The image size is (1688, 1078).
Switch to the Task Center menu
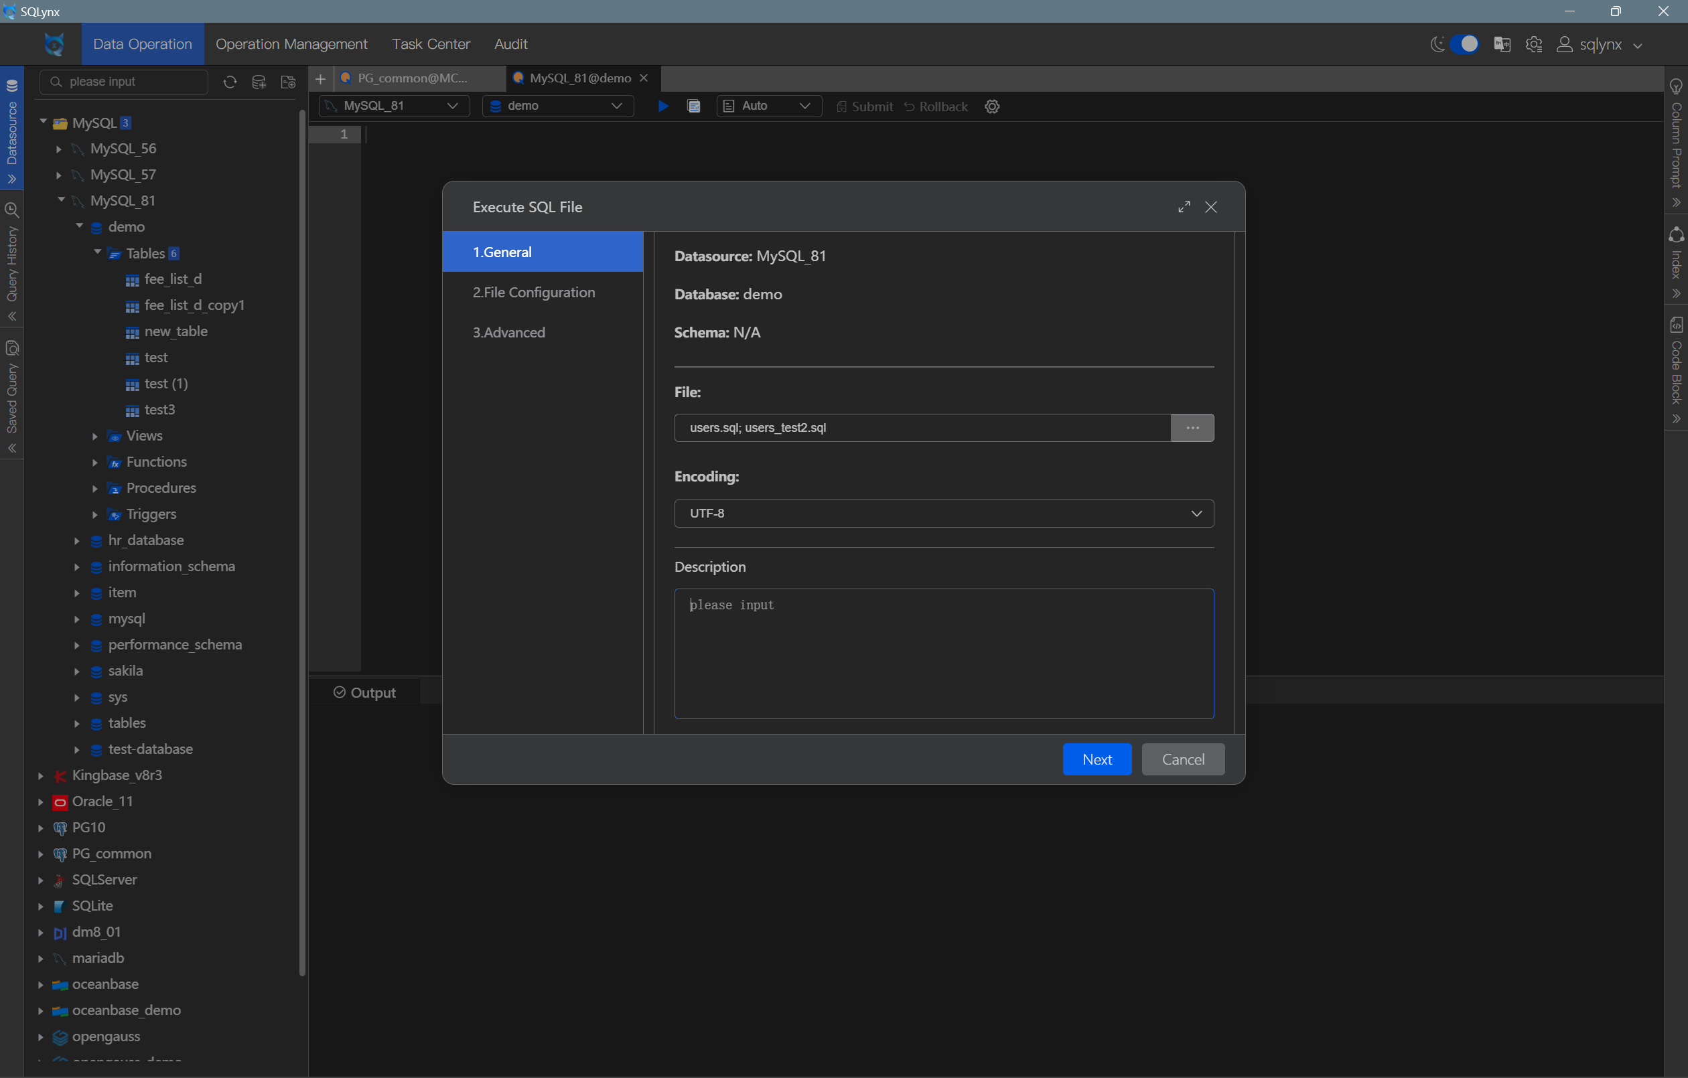(431, 44)
